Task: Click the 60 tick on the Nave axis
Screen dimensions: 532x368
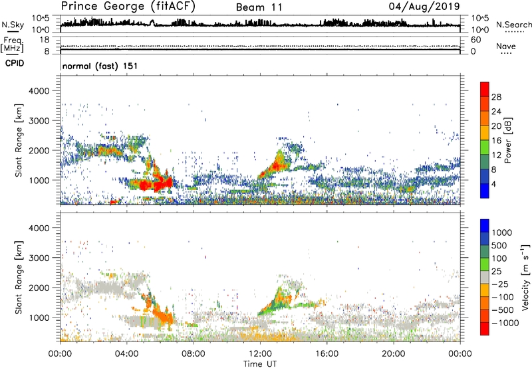Action: tap(475, 40)
